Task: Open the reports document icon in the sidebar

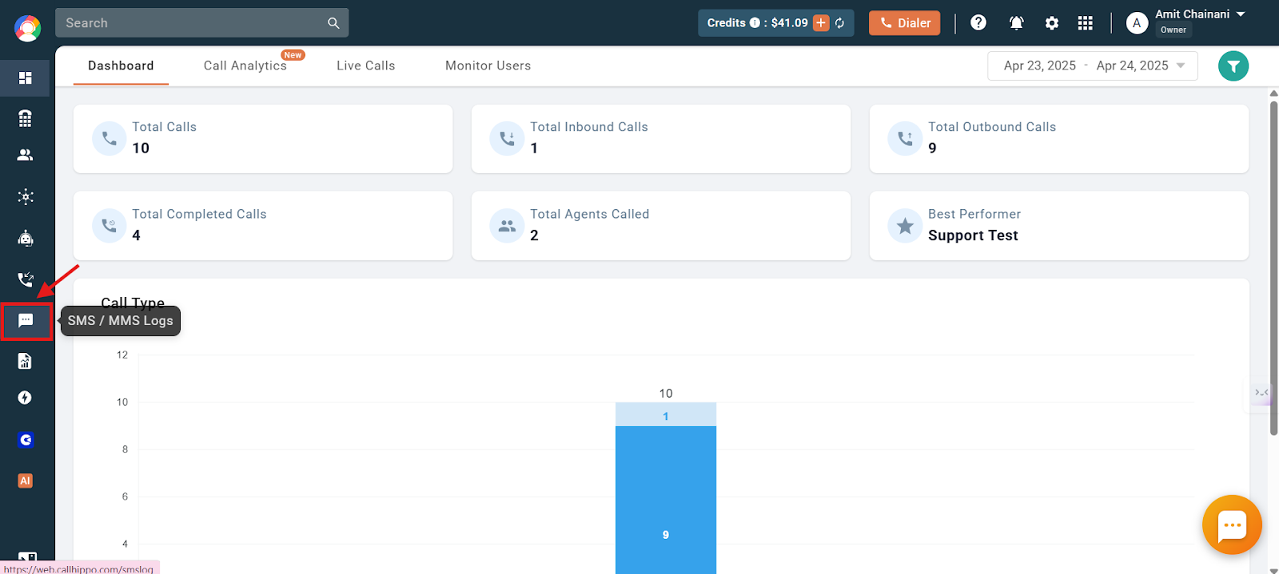Action: pyautogui.click(x=26, y=361)
